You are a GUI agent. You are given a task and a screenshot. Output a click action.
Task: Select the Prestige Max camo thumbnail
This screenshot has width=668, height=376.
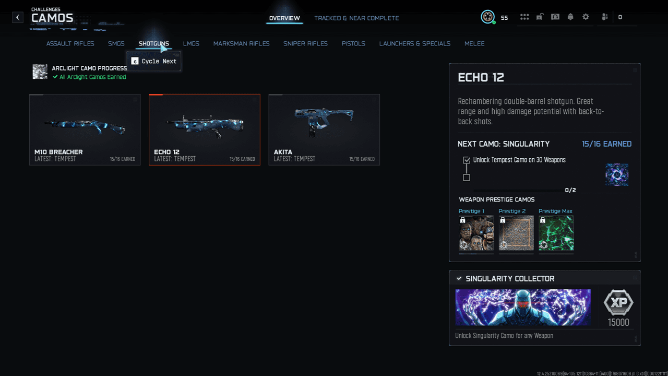click(556, 233)
